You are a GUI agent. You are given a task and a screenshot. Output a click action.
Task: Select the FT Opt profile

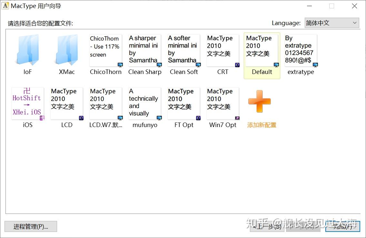pyautogui.click(x=183, y=103)
